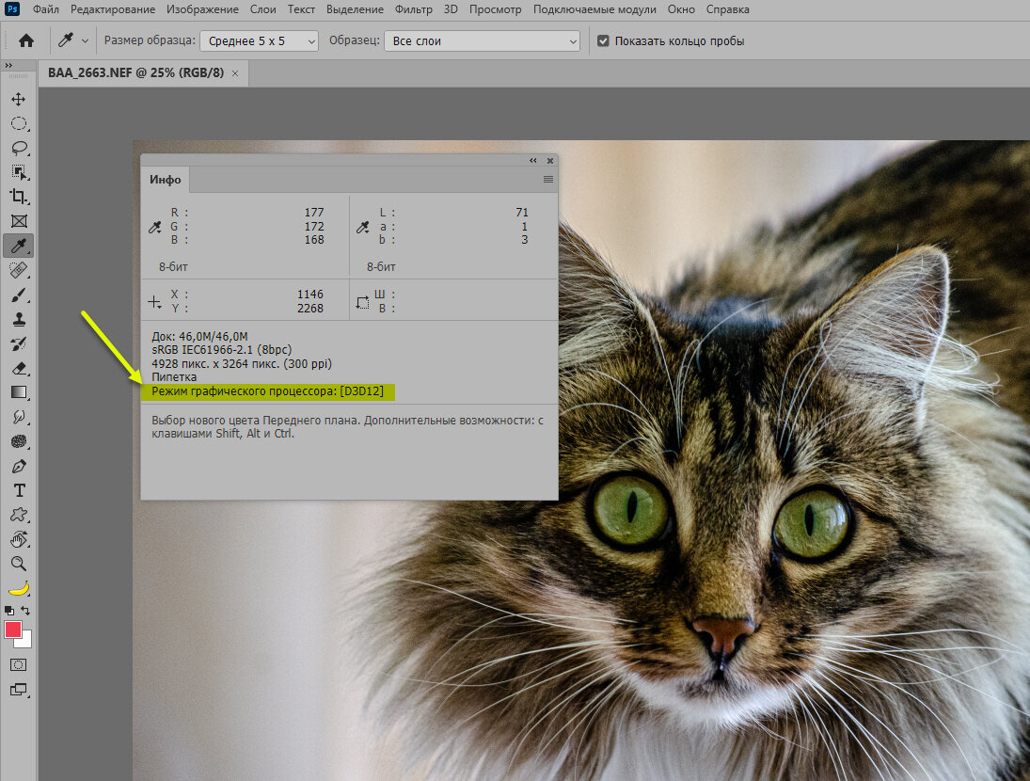Viewport: 1030px width, 781px height.
Task: Select the Blur tool
Action: click(x=19, y=417)
